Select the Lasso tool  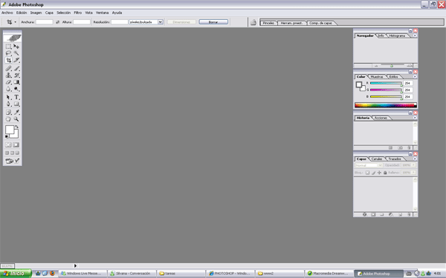tap(8, 53)
